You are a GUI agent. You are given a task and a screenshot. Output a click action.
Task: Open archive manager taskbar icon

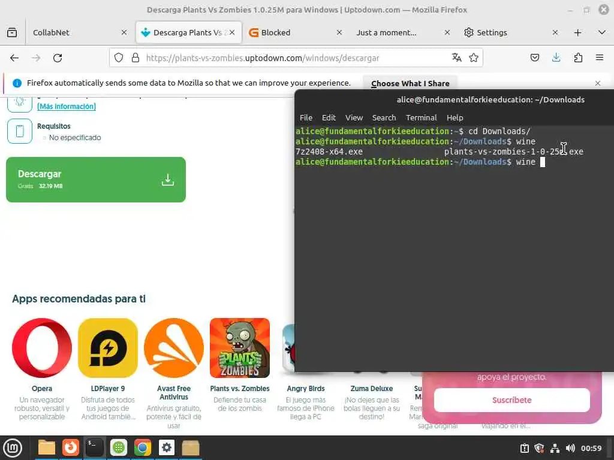(191, 447)
